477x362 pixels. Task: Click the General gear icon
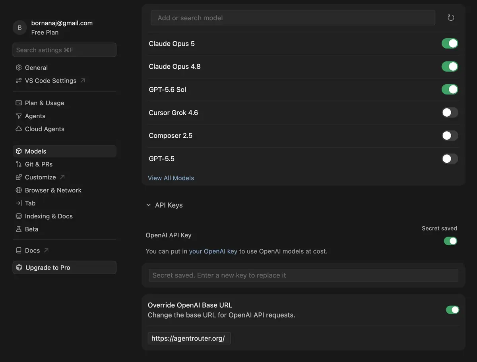(x=19, y=67)
